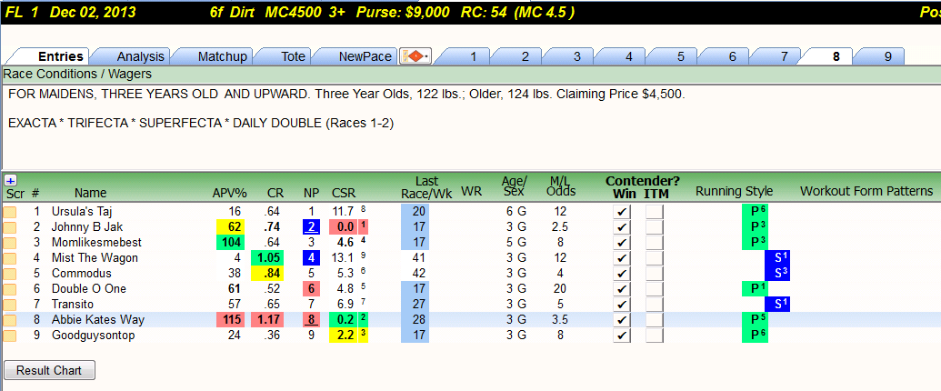Click P5 running style for Abbie Kates Way
Screen dimensions: 941x391
click(755, 320)
